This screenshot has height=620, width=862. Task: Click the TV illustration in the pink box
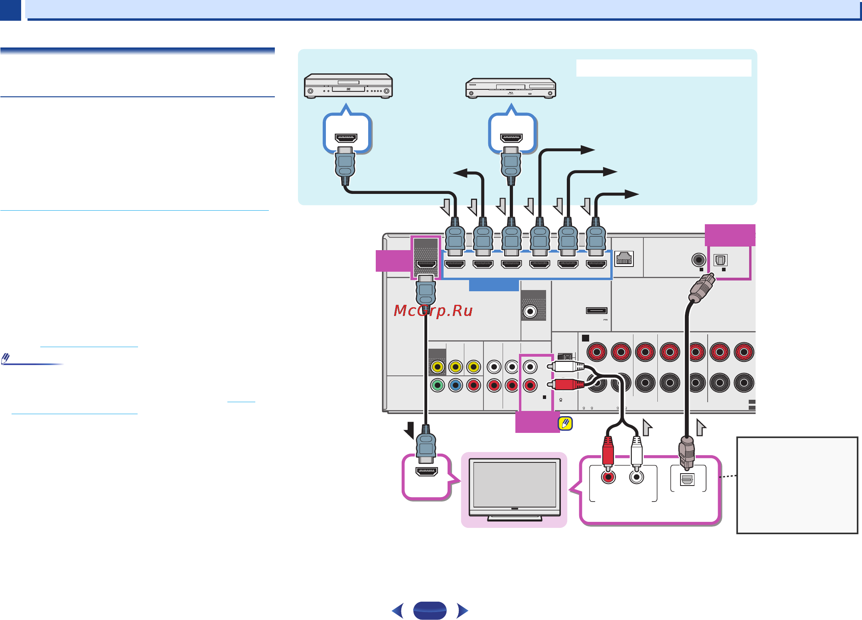pyautogui.click(x=515, y=490)
